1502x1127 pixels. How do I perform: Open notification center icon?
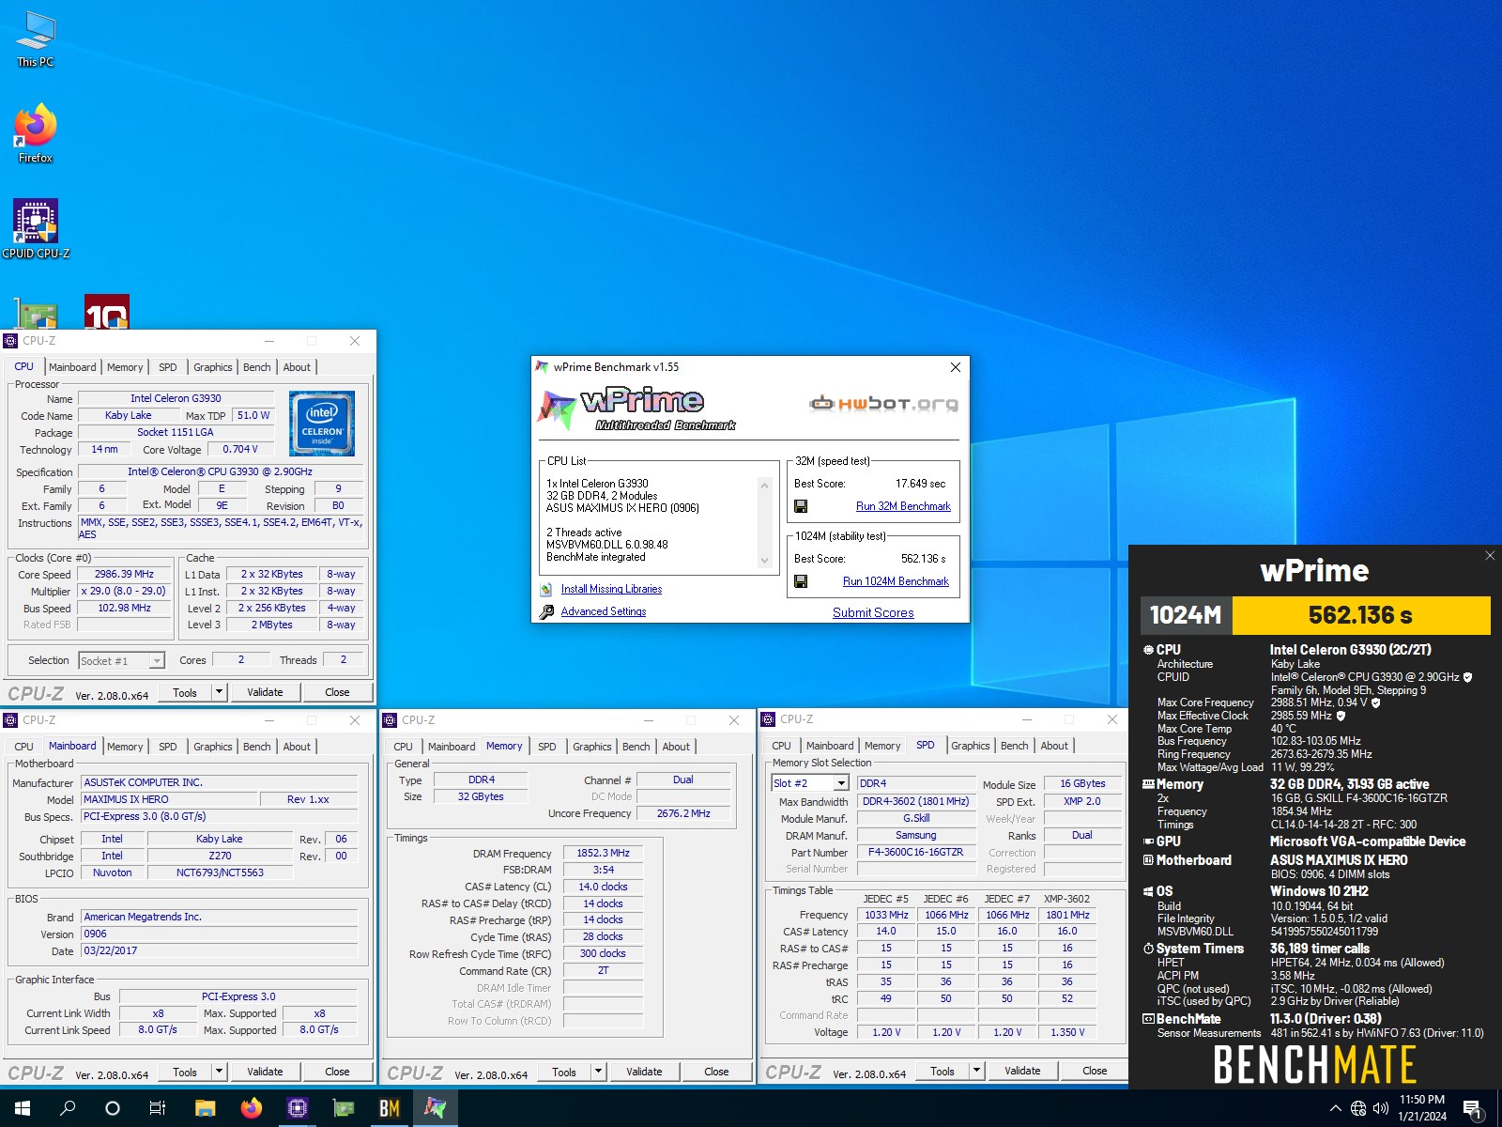pyautogui.click(x=1472, y=1108)
